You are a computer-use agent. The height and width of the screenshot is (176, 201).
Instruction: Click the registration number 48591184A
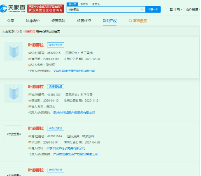pyautogui.click(x=55, y=136)
